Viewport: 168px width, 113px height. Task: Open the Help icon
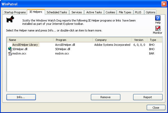click(x=158, y=18)
